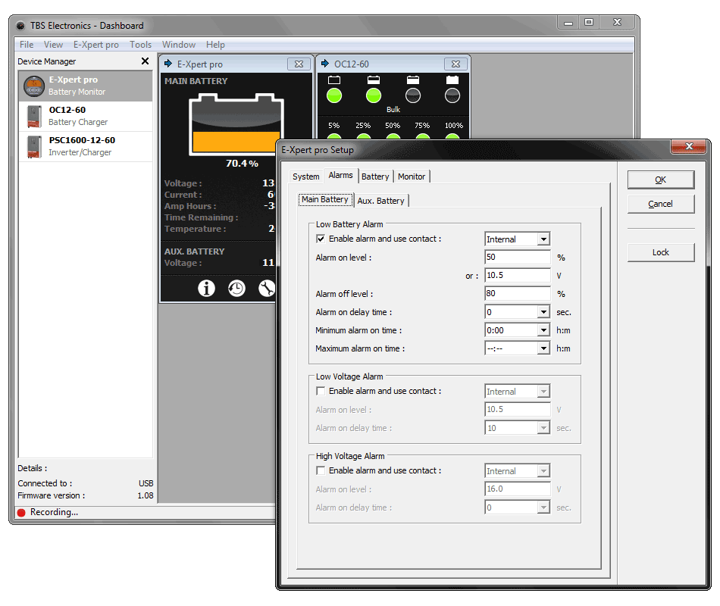Click the Lock button
This screenshot has height=606, width=720.
[x=660, y=252]
